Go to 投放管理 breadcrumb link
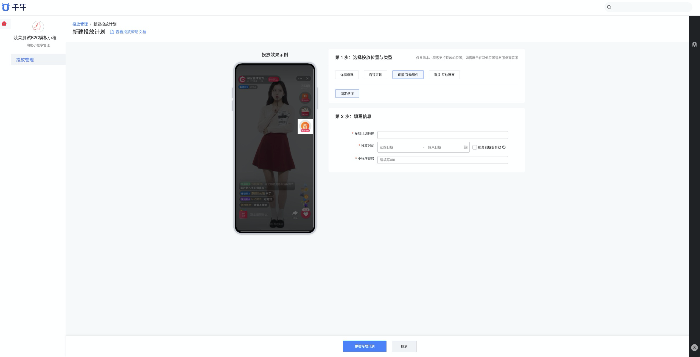Image resolution: width=700 pixels, height=357 pixels. (80, 24)
